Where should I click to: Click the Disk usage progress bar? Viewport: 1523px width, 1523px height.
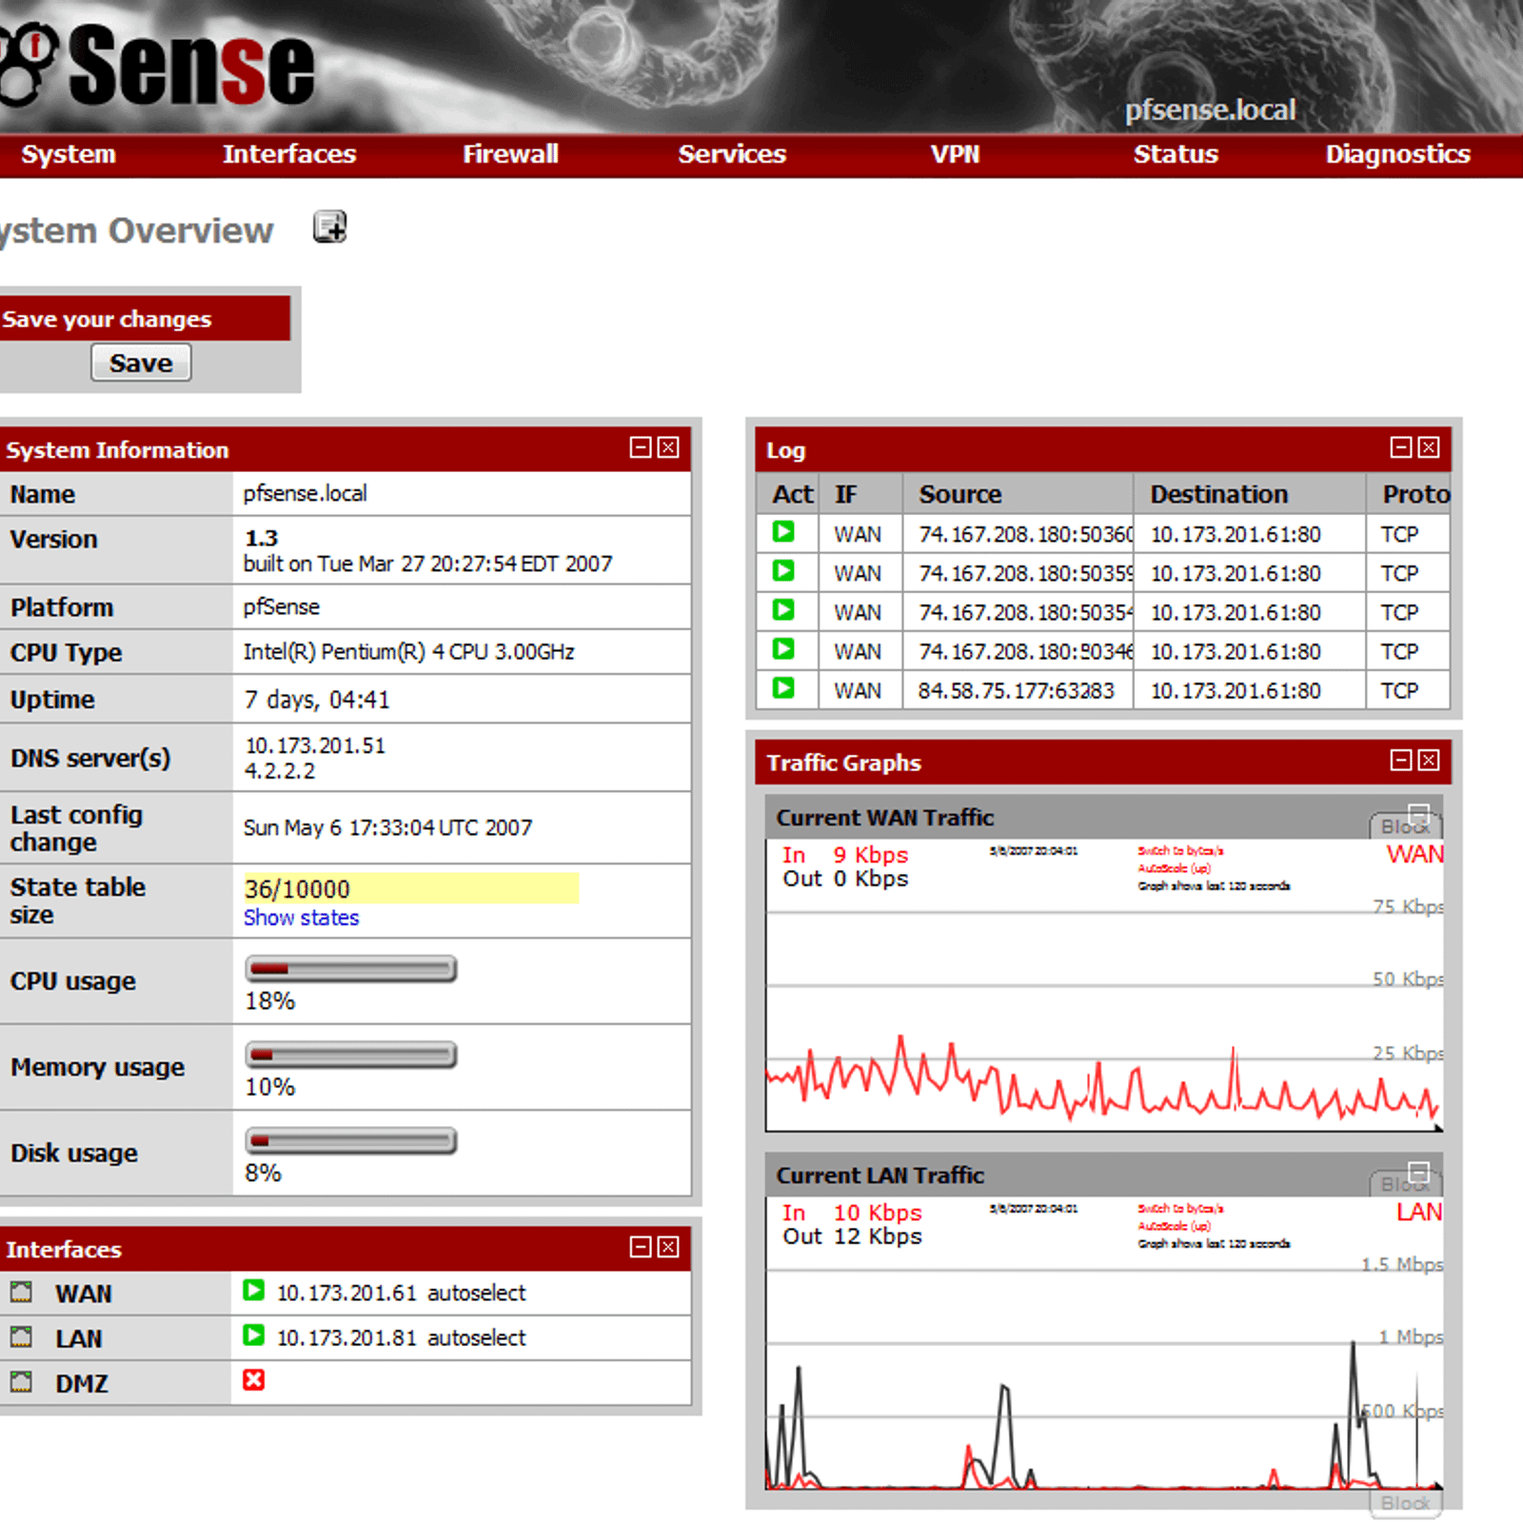[x=351, y=1140]
